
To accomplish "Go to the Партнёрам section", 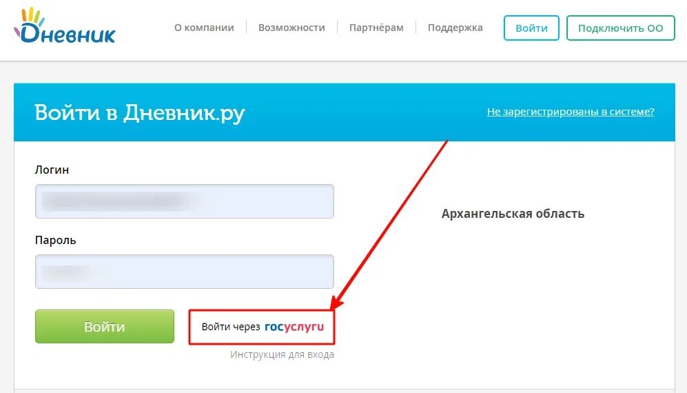I will pos(376,28).
